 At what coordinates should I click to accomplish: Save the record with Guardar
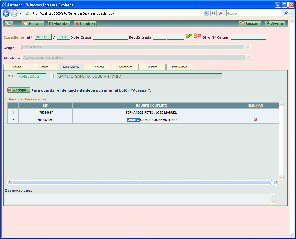click(59, 23)
